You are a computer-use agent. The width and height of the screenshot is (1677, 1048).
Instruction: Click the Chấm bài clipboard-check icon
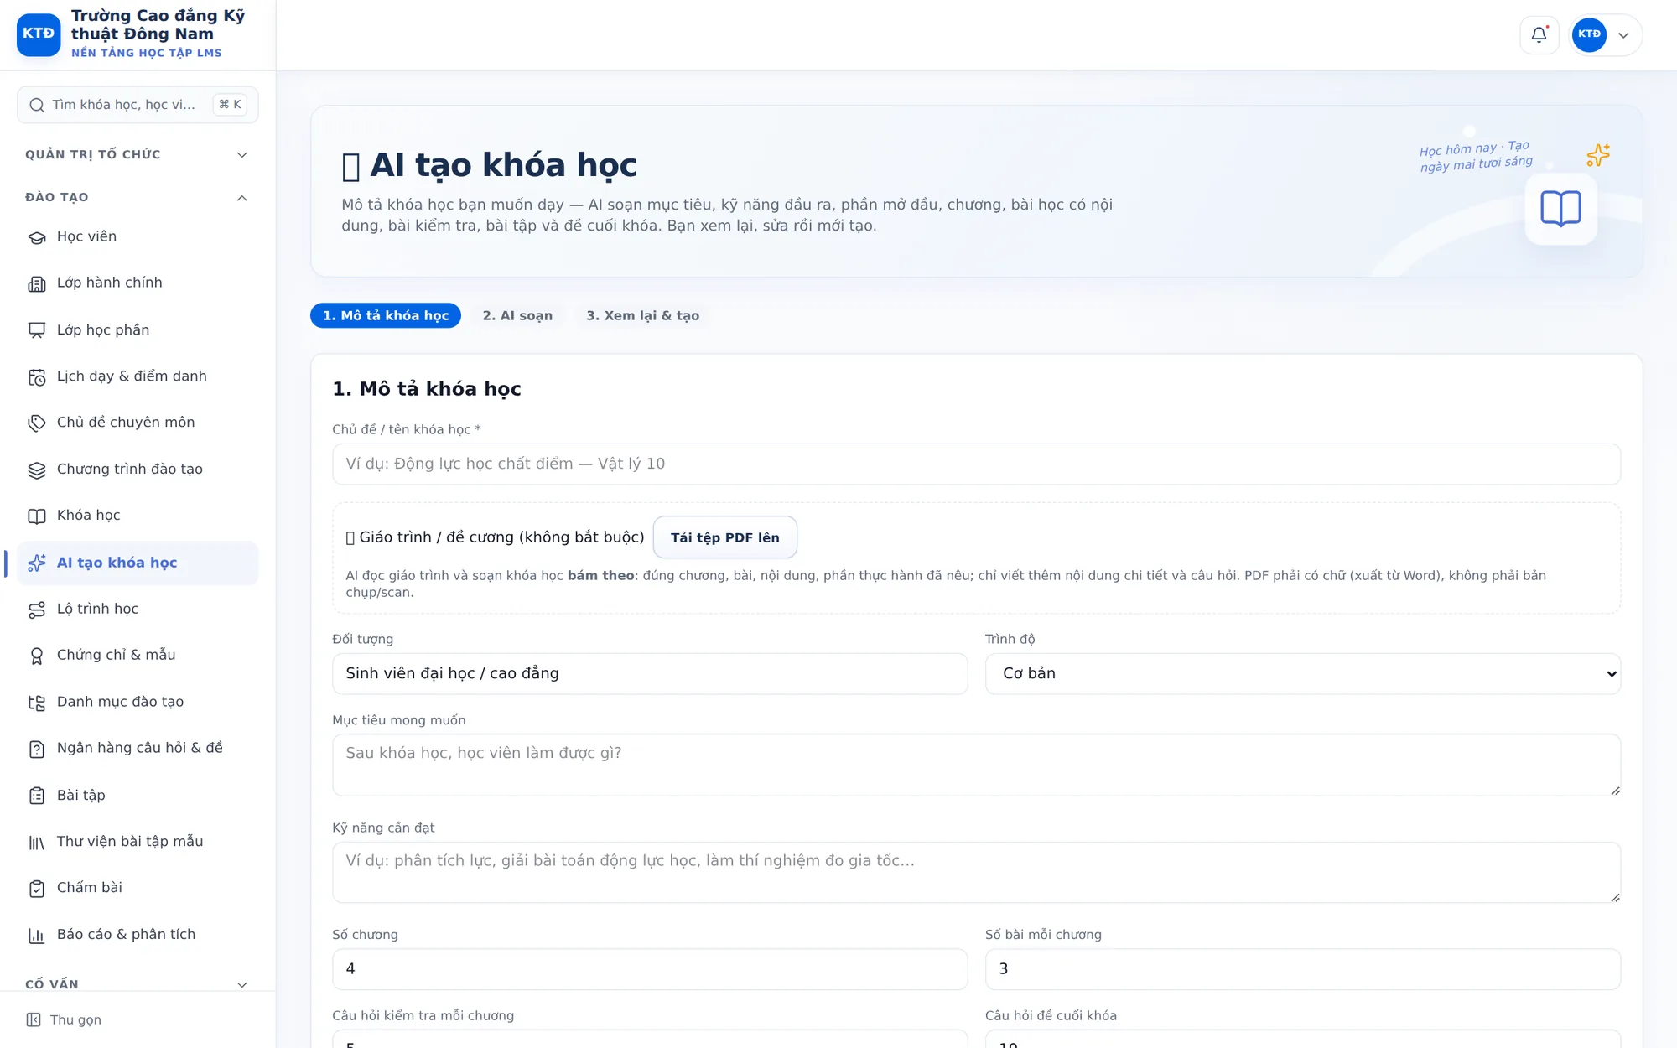click(x=37, y=888)
